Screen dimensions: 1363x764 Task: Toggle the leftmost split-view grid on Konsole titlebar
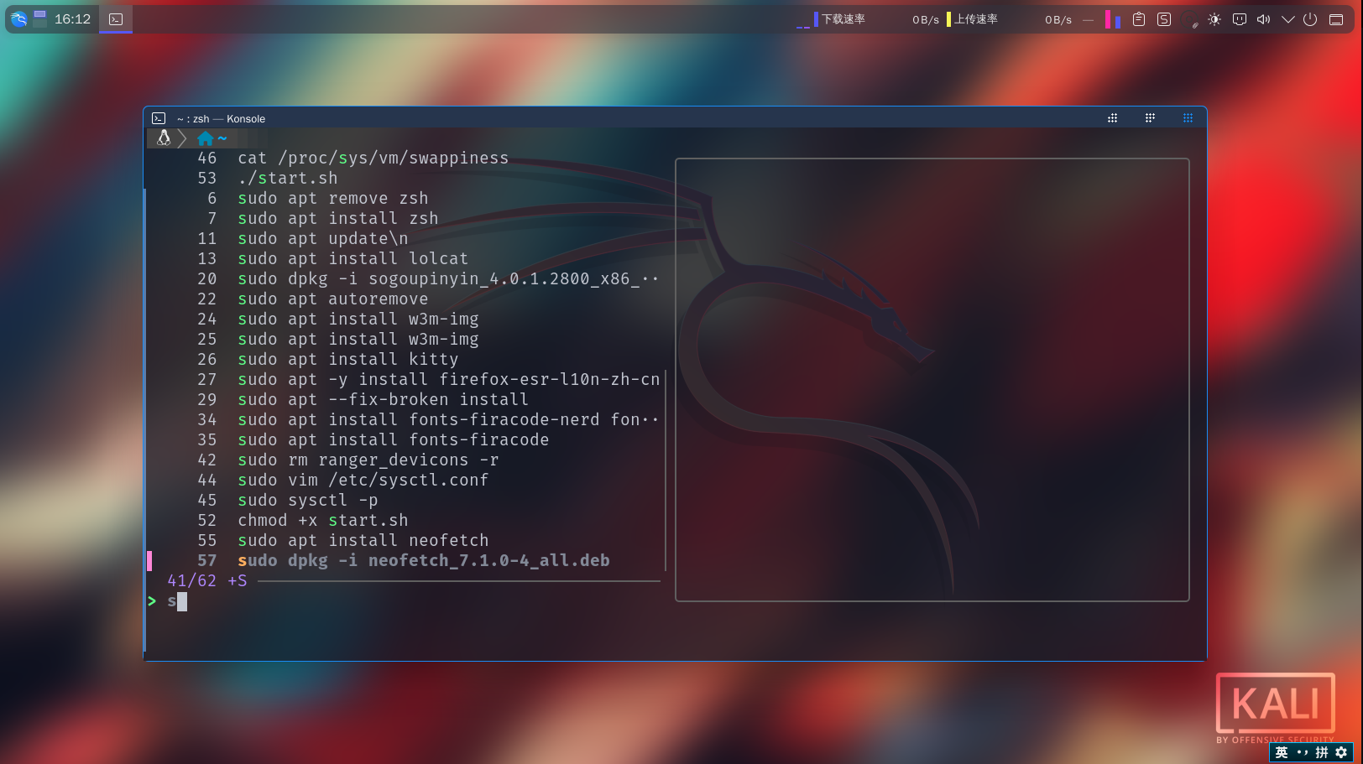tap(1112, 117)
